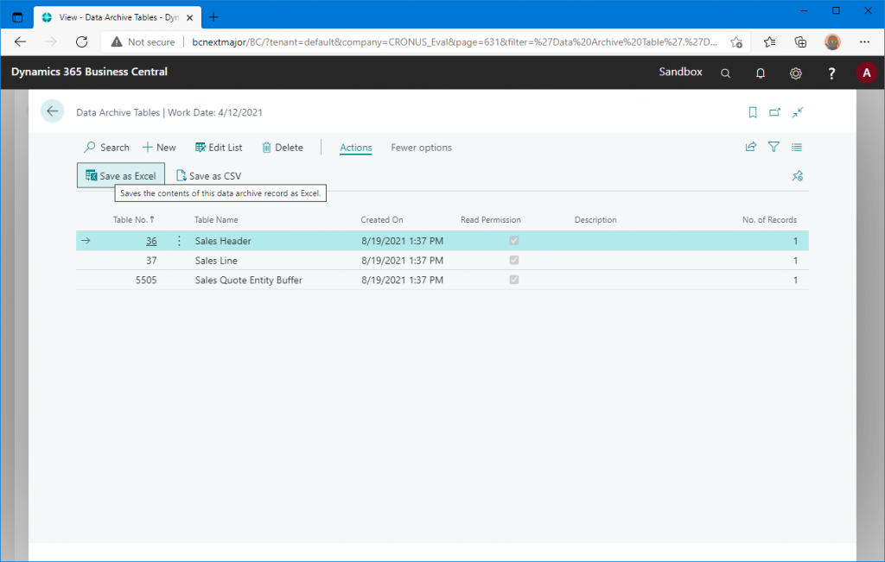Show row options for Sales Header
The width and height of the screenshot is (885, 562).
pyautogui.click(x=179, y=241)
